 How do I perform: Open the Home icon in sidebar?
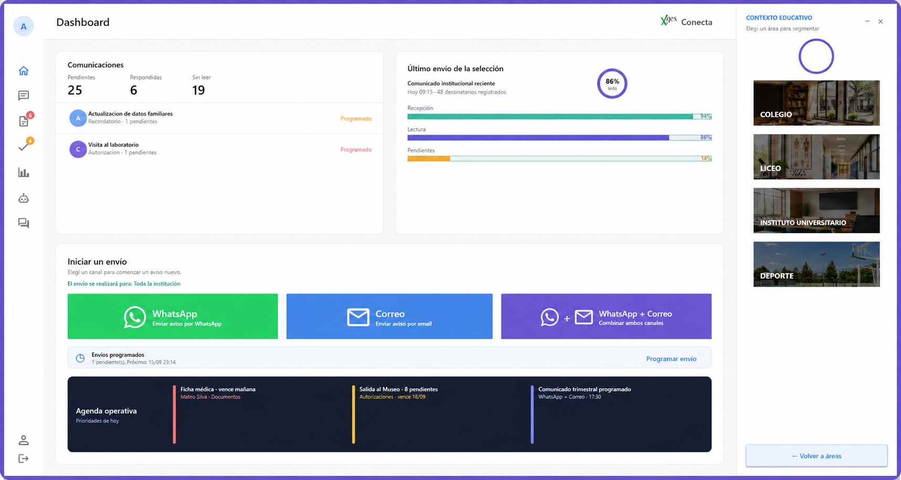click(24, 71)
